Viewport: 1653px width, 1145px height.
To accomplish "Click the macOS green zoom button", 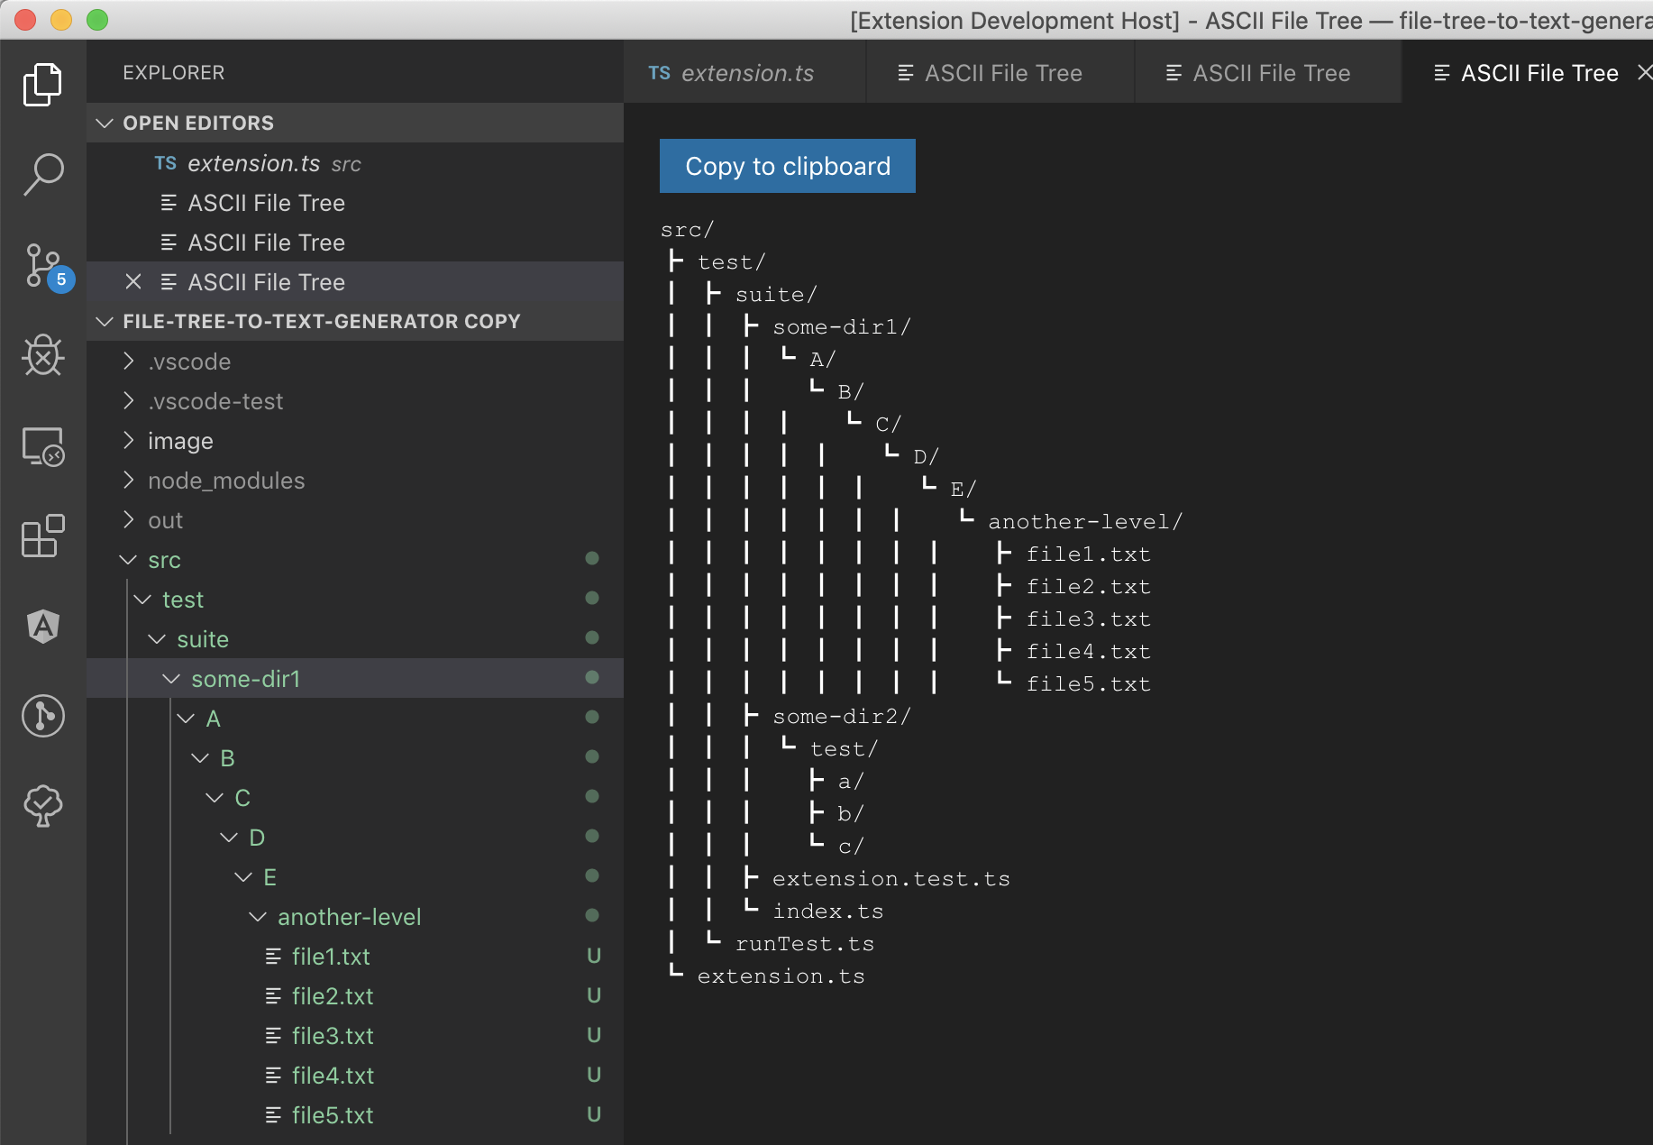I will pos(97,20).
